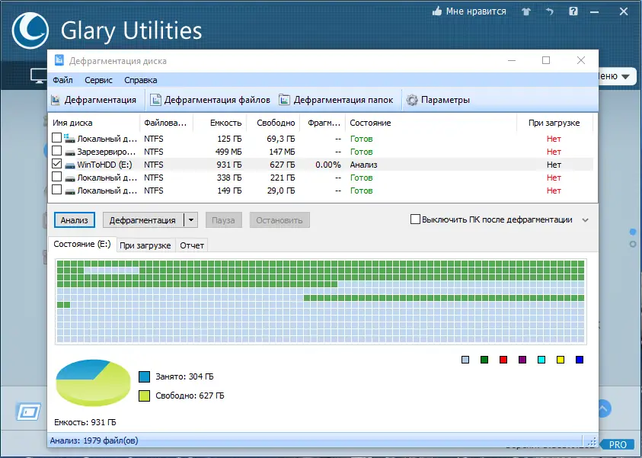This screenshot has width=642, height=458.
Task: Open the Справка menu
Action: pyautogui.click(x=140, y=80)
